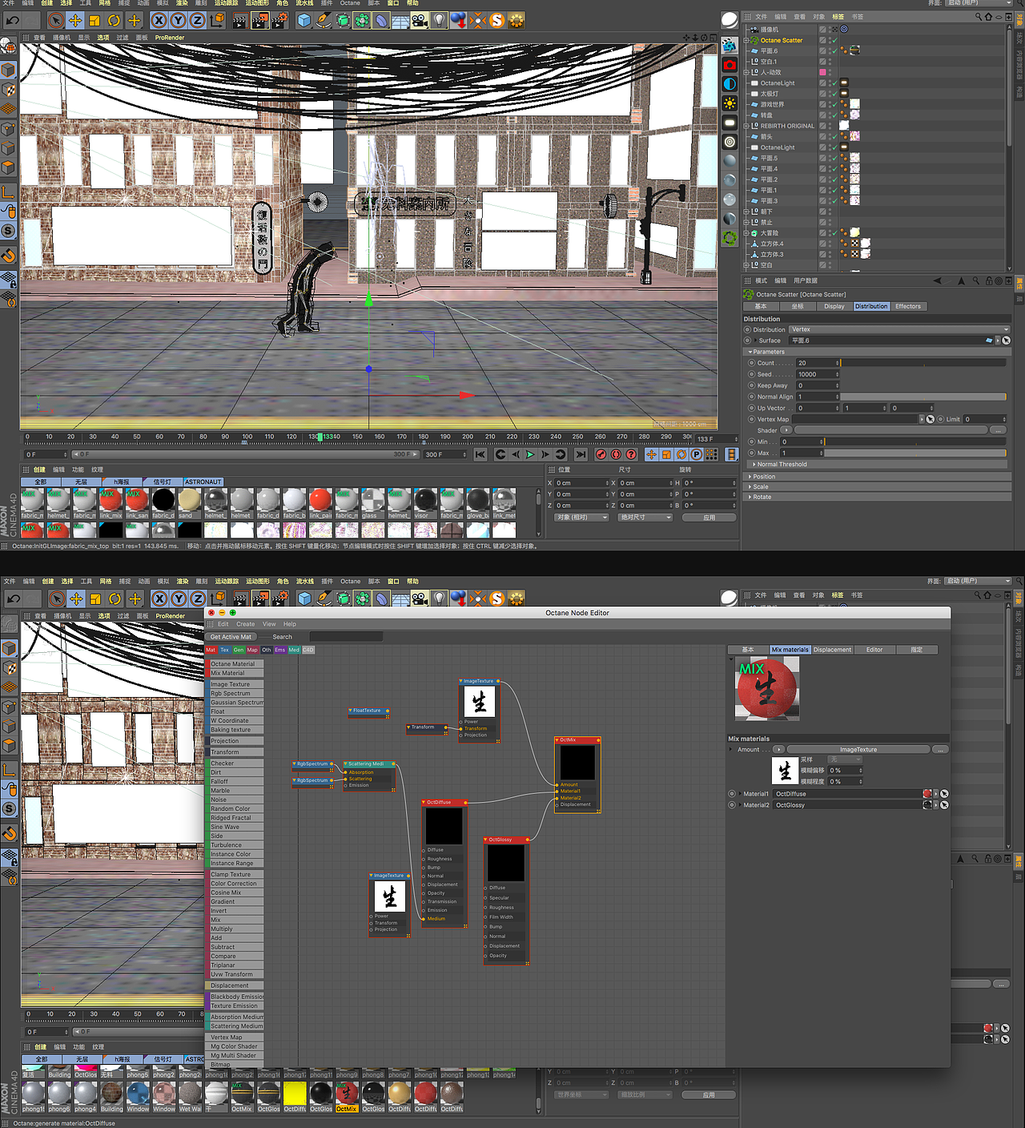The width and height of the screenshot is (1025, 1128).
Task: Click the red Octane render icon beside viewport
Action: (730, 65)
